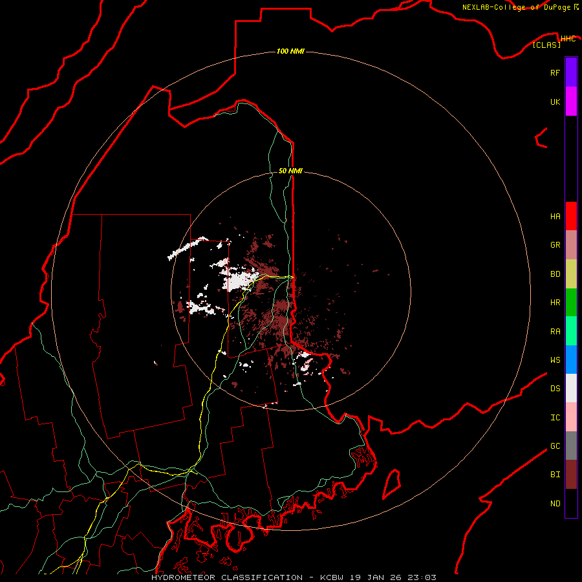The image size is (582, 582).
Task: Click the DS legend label
Action: pos(555,389)
